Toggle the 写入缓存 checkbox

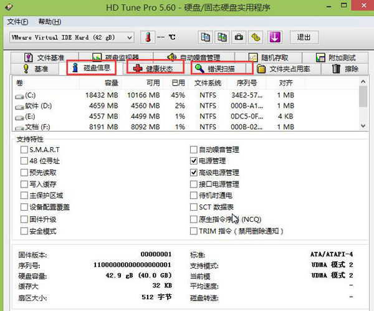(24, 184)
